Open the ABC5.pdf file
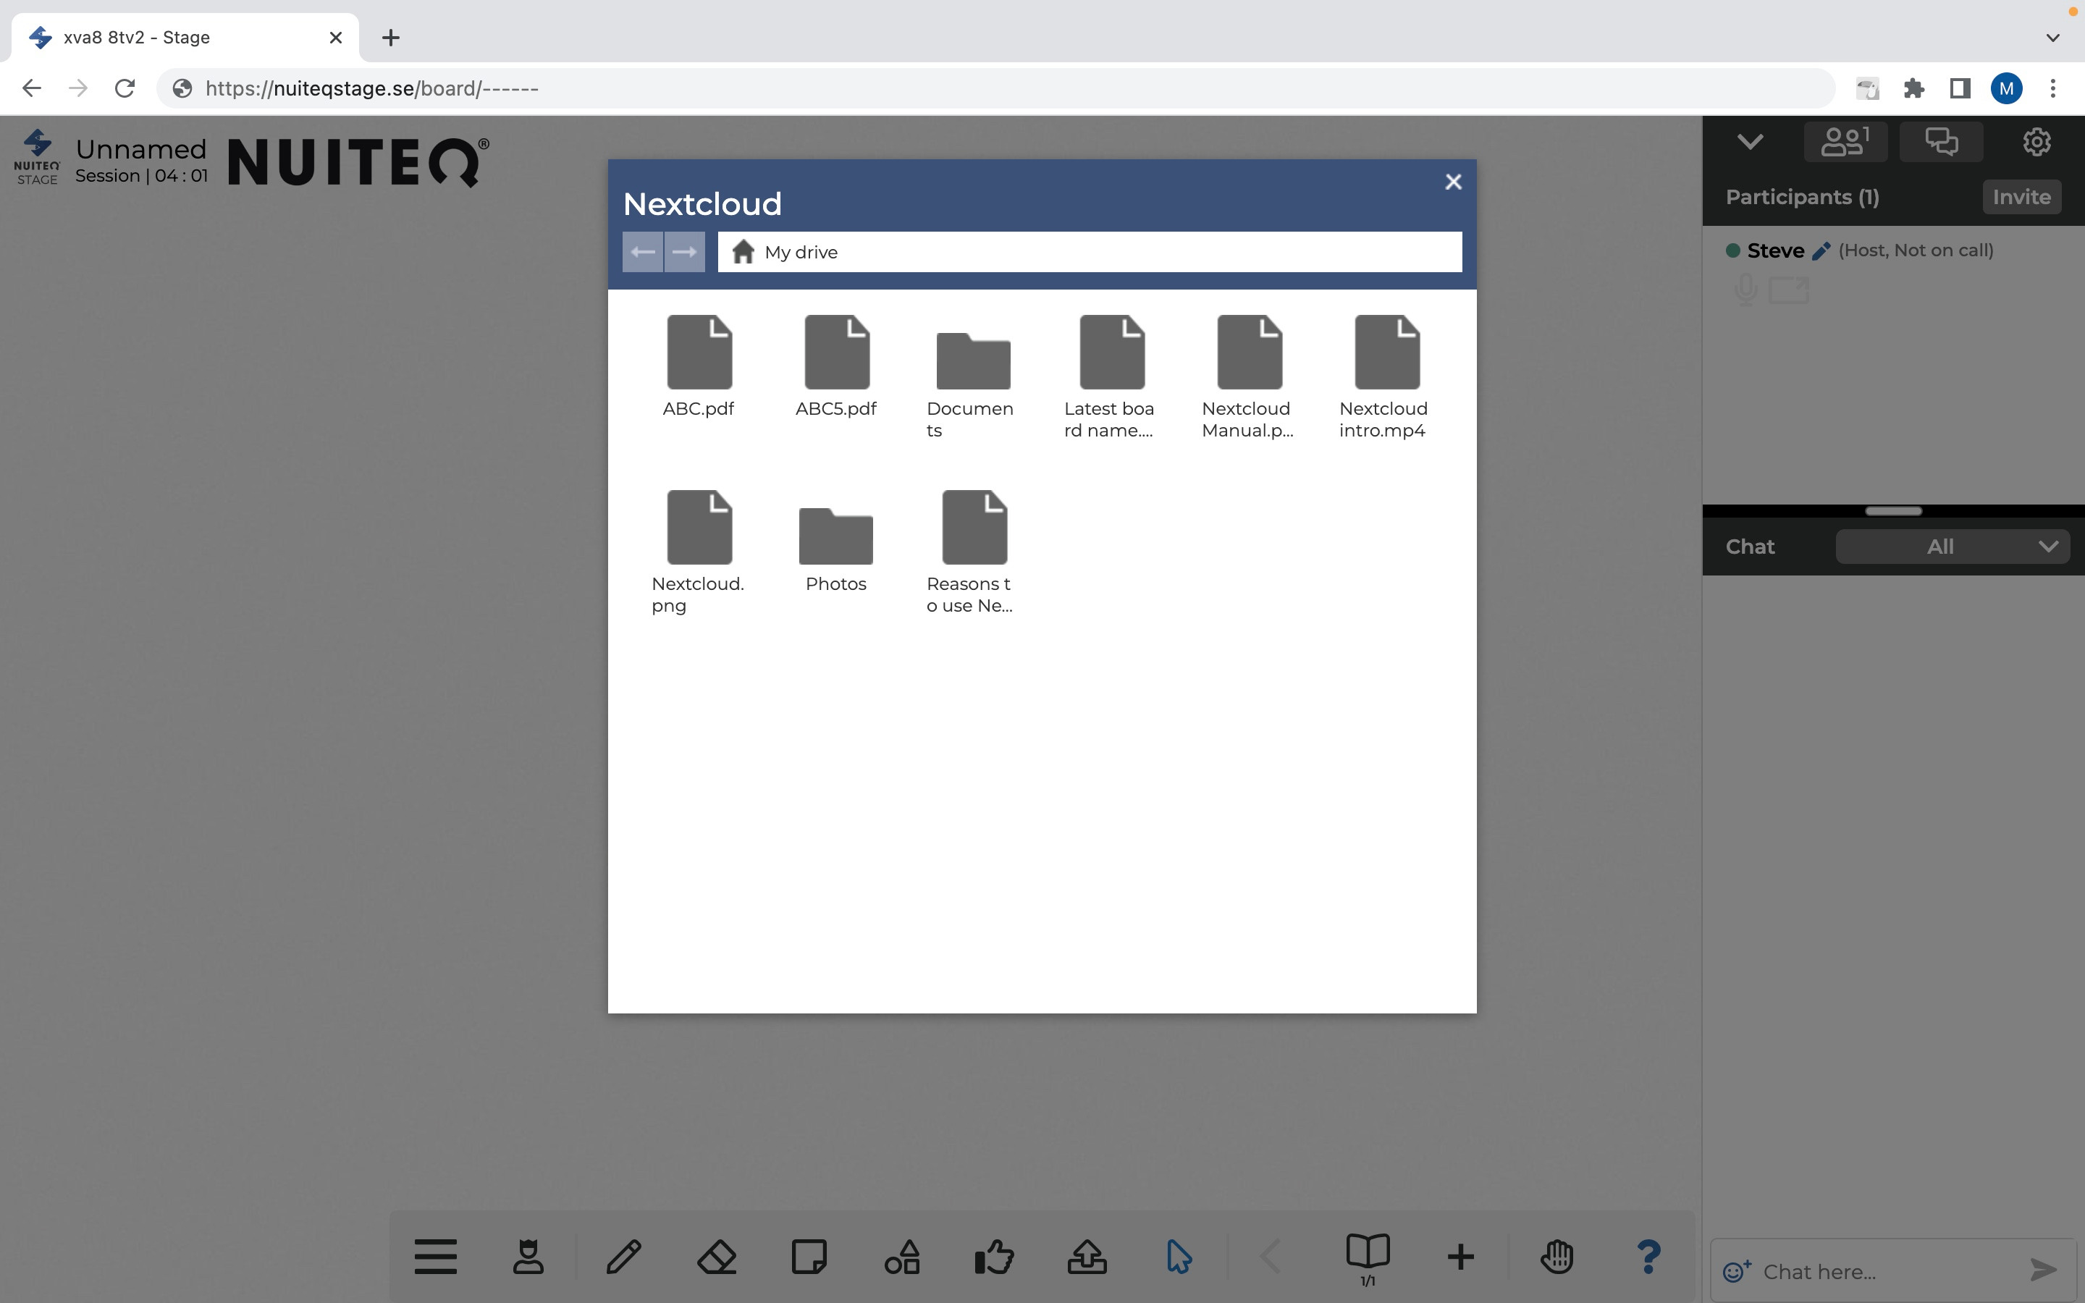This screenshot has height=1303, width=2085. click(x=835, y=366)
